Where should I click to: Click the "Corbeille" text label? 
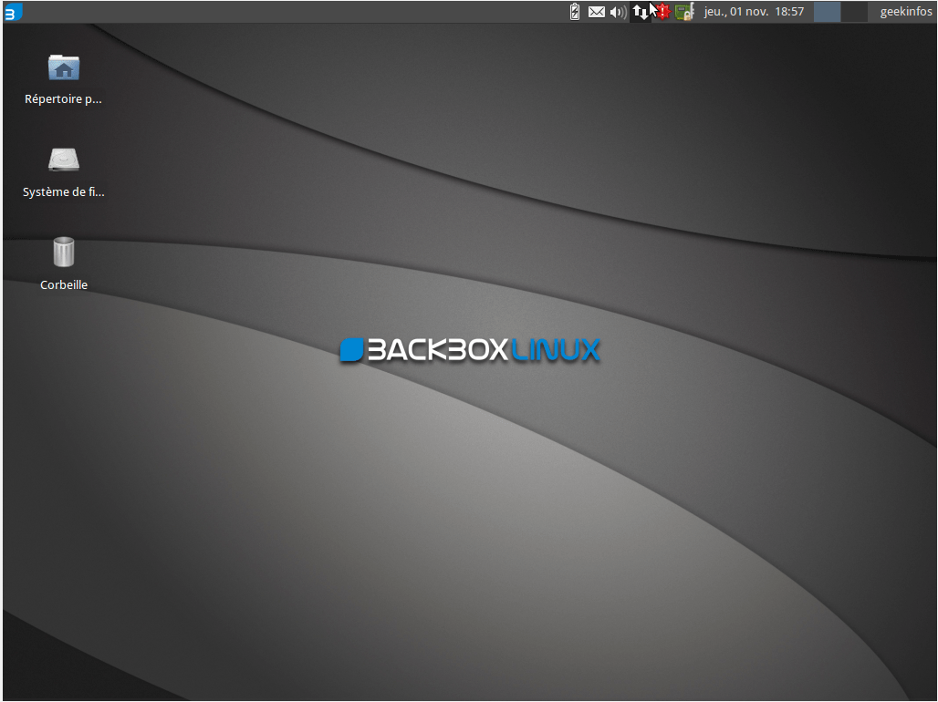64,285
